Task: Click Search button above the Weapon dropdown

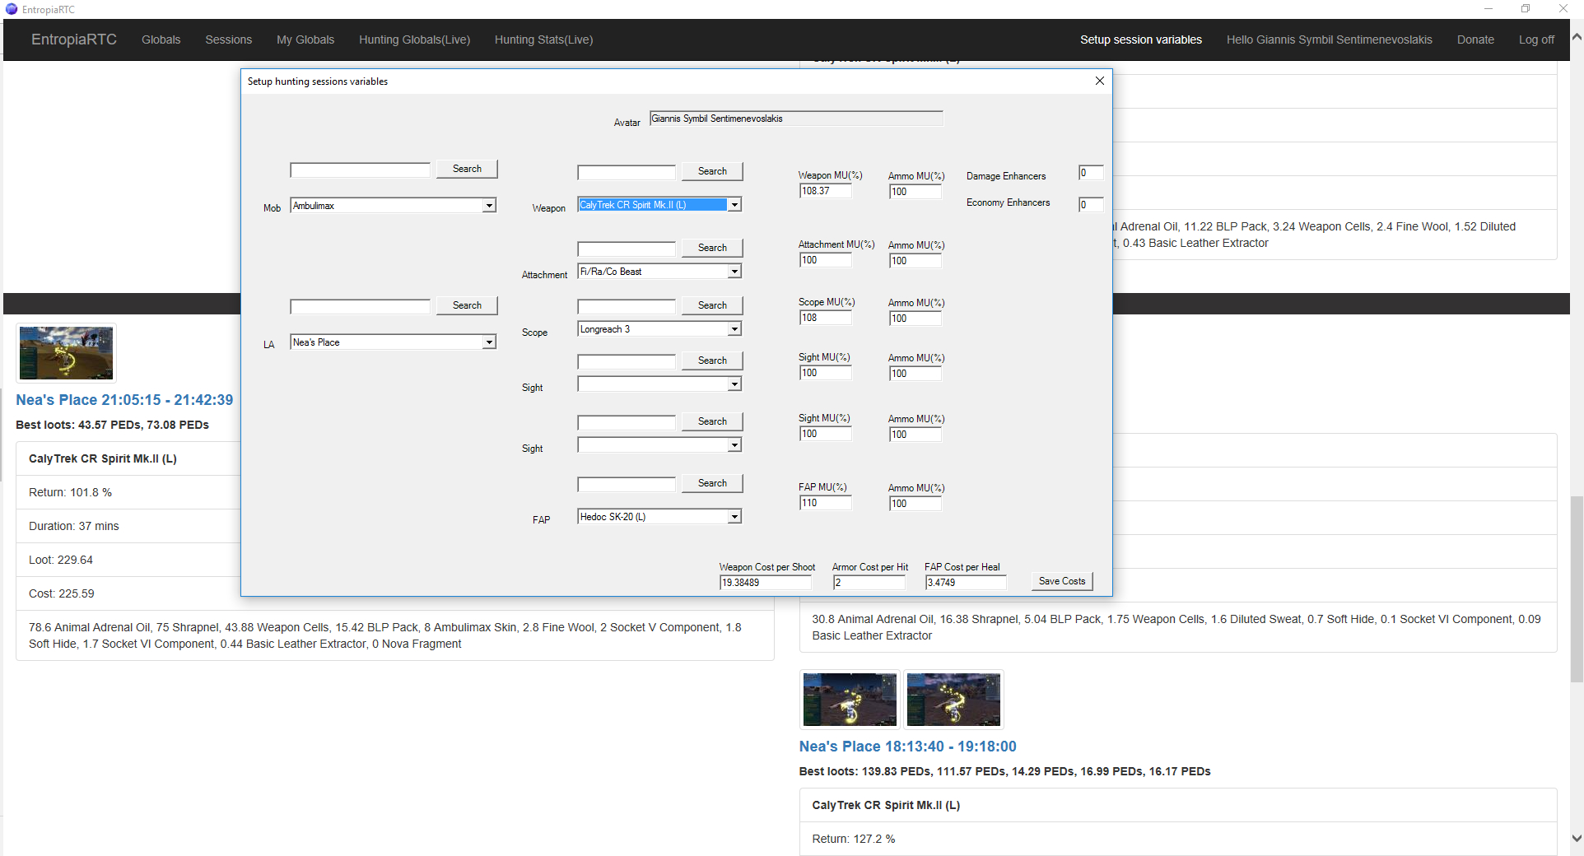Action: pos(712,171)
